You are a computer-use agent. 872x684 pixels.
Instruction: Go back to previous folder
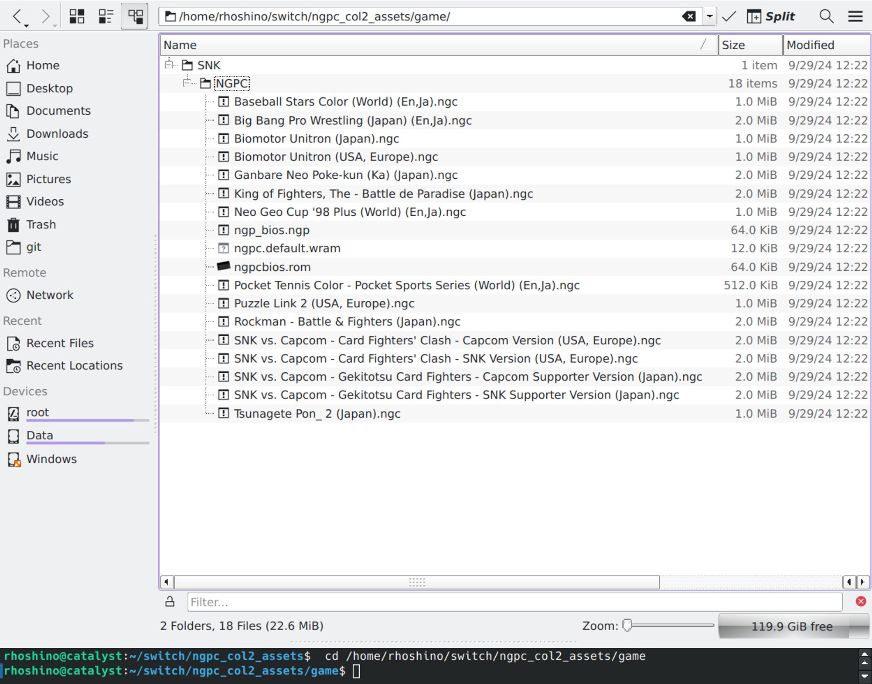(17, 17)
